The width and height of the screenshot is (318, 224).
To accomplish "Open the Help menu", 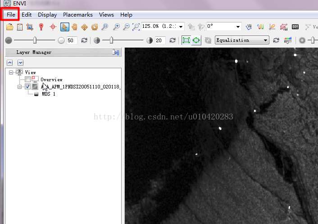I will pos(126,14).
